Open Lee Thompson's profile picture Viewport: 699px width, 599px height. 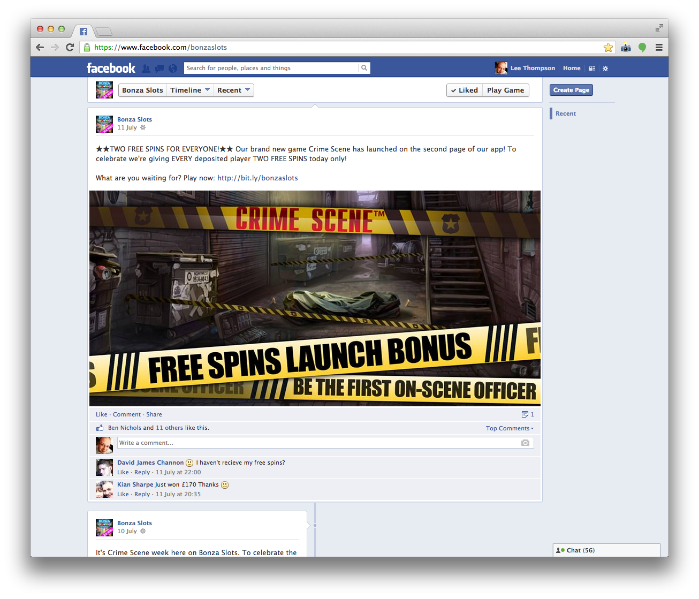501,68
